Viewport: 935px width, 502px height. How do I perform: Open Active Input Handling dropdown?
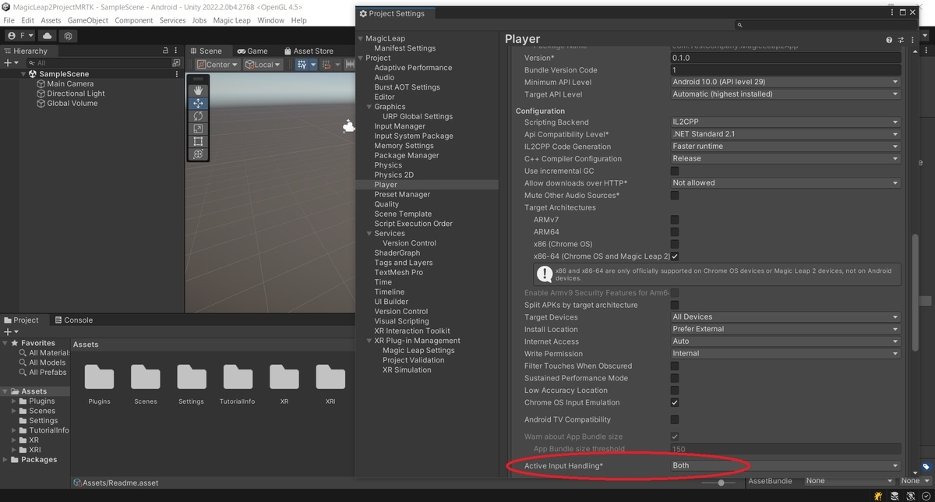click(x=785, y=465)
